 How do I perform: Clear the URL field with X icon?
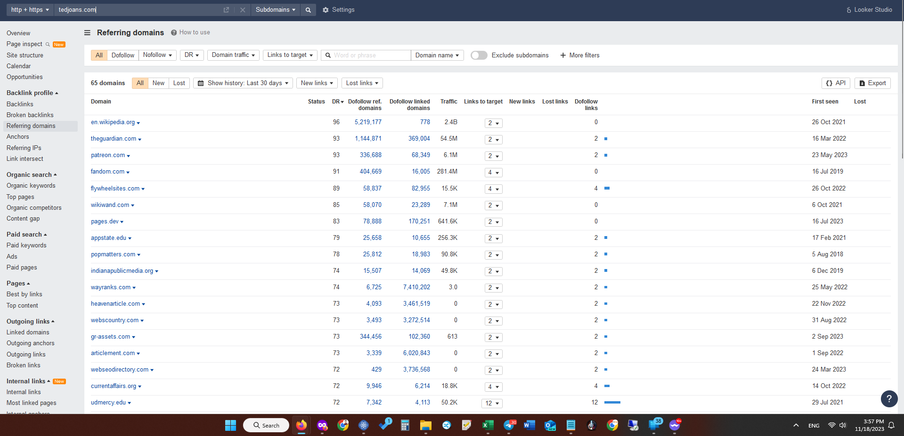pos(243,10)
